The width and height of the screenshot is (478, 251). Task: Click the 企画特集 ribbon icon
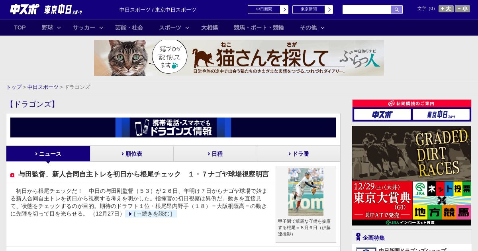tap(358, 237)
